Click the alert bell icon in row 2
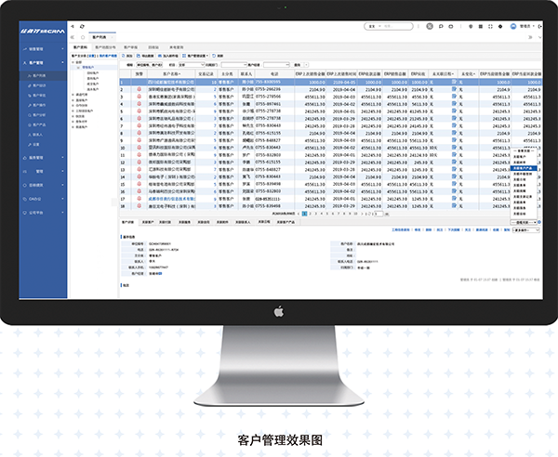The image size is (558, 457). tap(139, 89)
